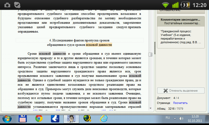Open the floppy disk app in taskbar
The width and height of the screenshot is (209, 125).
click(23, 119)
